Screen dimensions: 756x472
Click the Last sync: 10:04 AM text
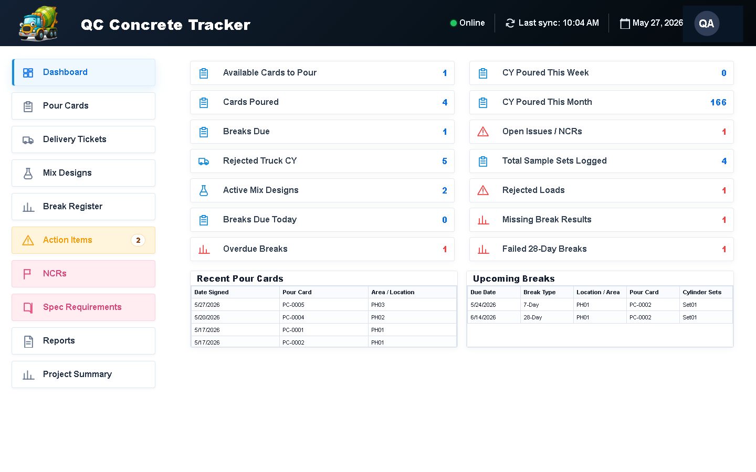click(559, 23)
